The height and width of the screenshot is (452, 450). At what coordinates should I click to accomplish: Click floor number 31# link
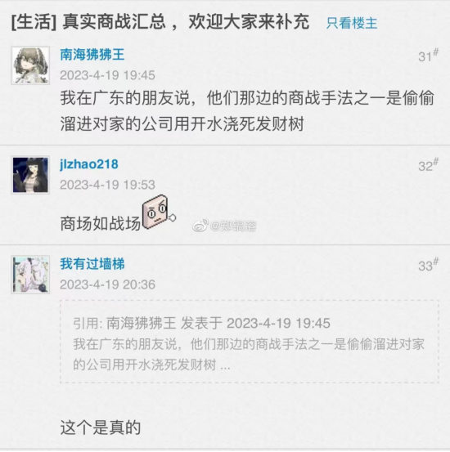click(429, 56)
